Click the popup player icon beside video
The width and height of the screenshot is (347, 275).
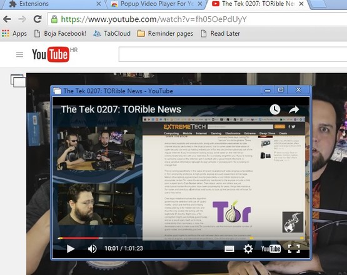pos(18,81)
